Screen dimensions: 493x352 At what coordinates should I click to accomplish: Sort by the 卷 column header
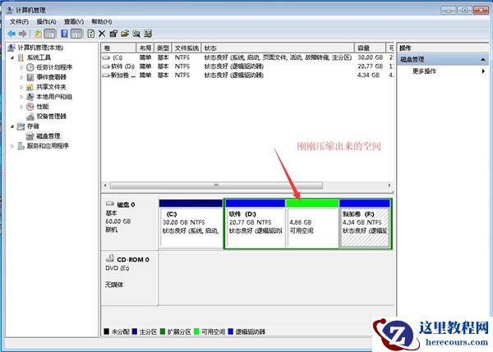(118, 48)
